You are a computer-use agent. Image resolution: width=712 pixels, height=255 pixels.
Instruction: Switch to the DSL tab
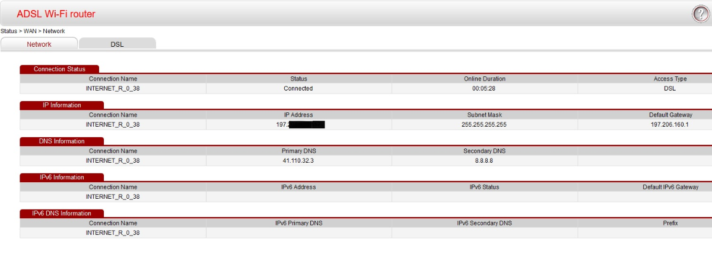tap(117, 44)
